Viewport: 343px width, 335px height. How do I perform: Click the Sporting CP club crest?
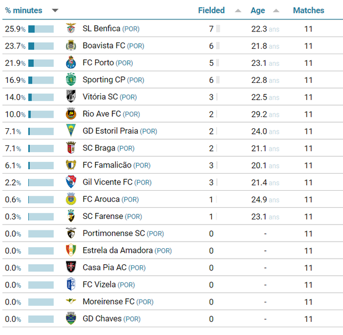coord(71,80)
